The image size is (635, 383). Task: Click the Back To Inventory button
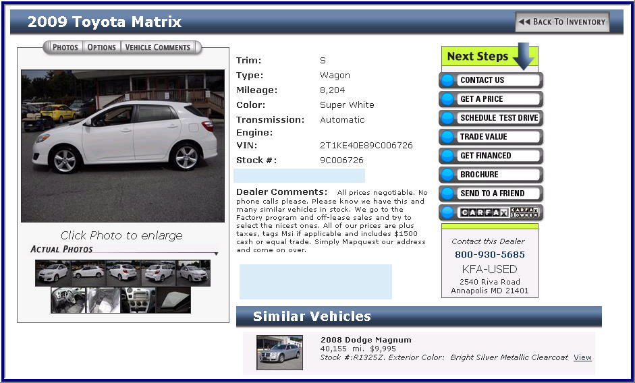[x=562, y=22]
